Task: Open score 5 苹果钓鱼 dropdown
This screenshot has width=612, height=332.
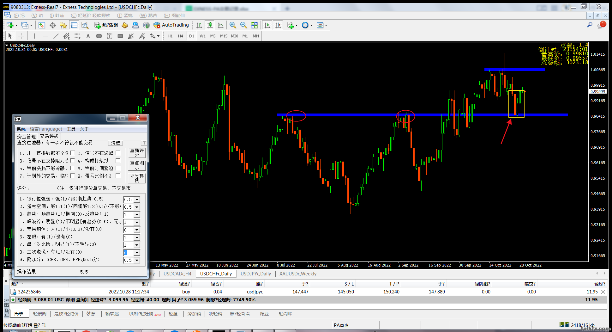Action: (x=137, y=230)
